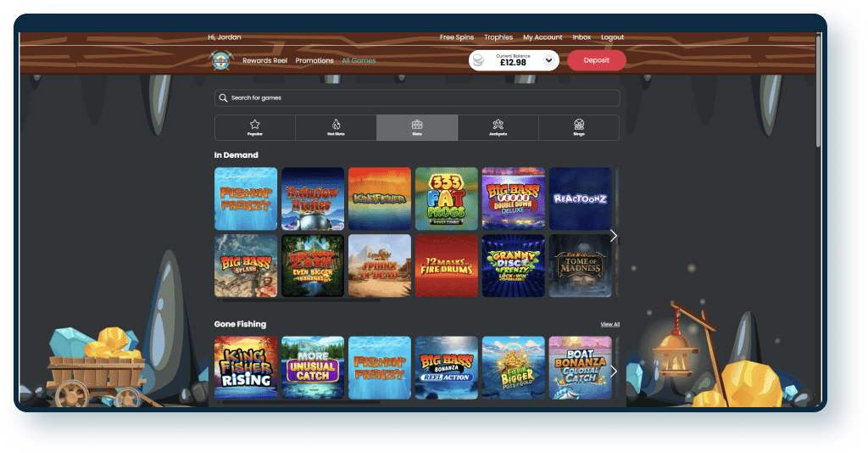This screenshot has width=868, height=453.
Task: Open the Jackpots category
Action: 498,127
